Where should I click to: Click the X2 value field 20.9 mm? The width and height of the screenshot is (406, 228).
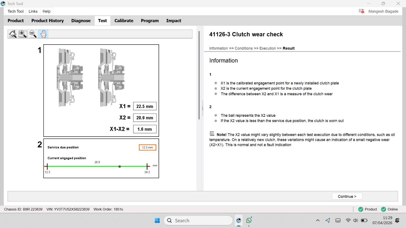(145, 118)
